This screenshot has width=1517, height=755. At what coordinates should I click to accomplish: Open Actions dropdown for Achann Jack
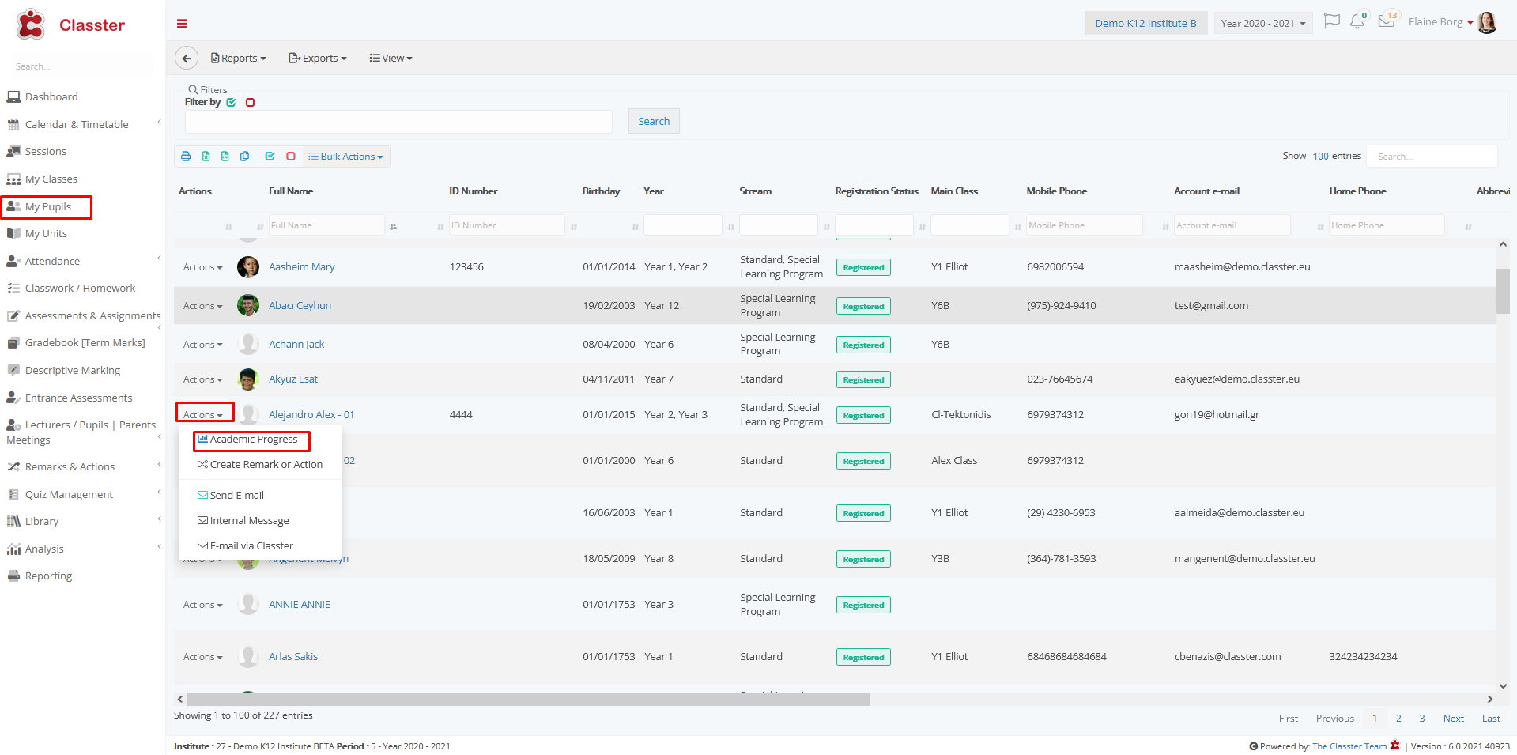pyautogui.click(x=202, y=345)
